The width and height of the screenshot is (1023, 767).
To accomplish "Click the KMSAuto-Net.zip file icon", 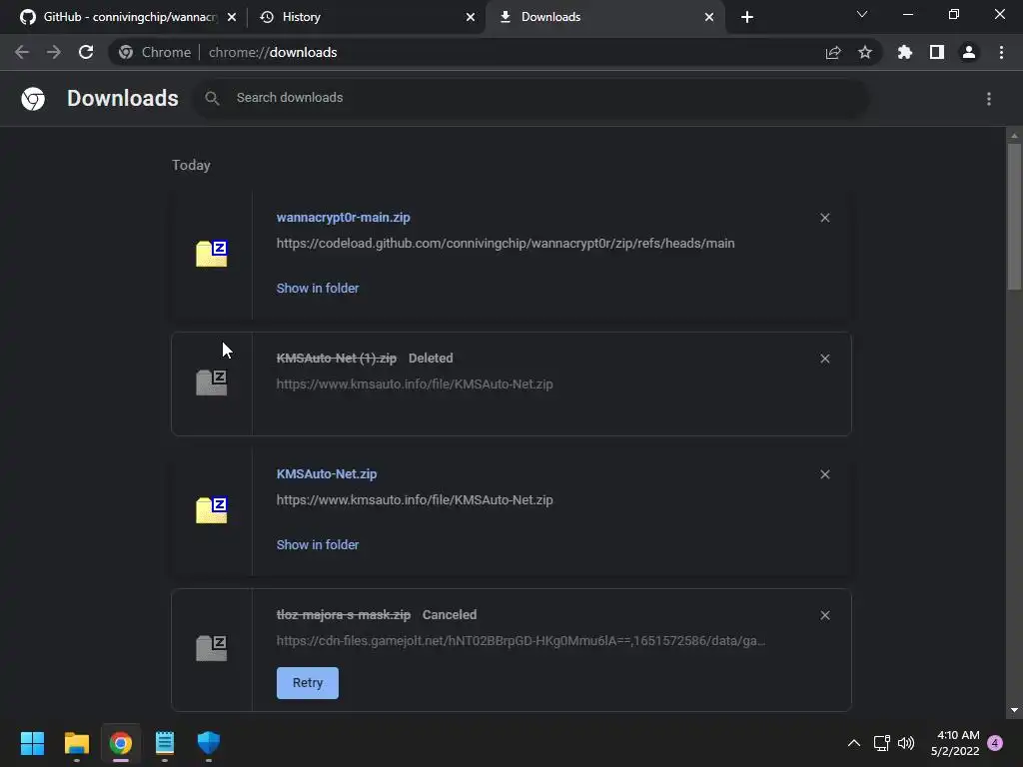I will click(212, 510).
